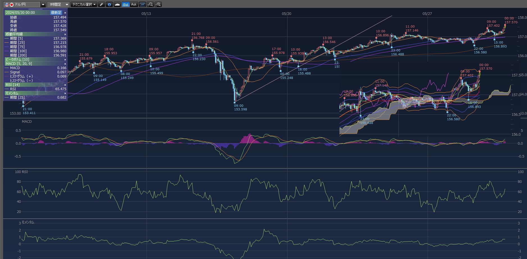
Task: Zoom in the chart with plus magnifier
Action: click(158, 4)
